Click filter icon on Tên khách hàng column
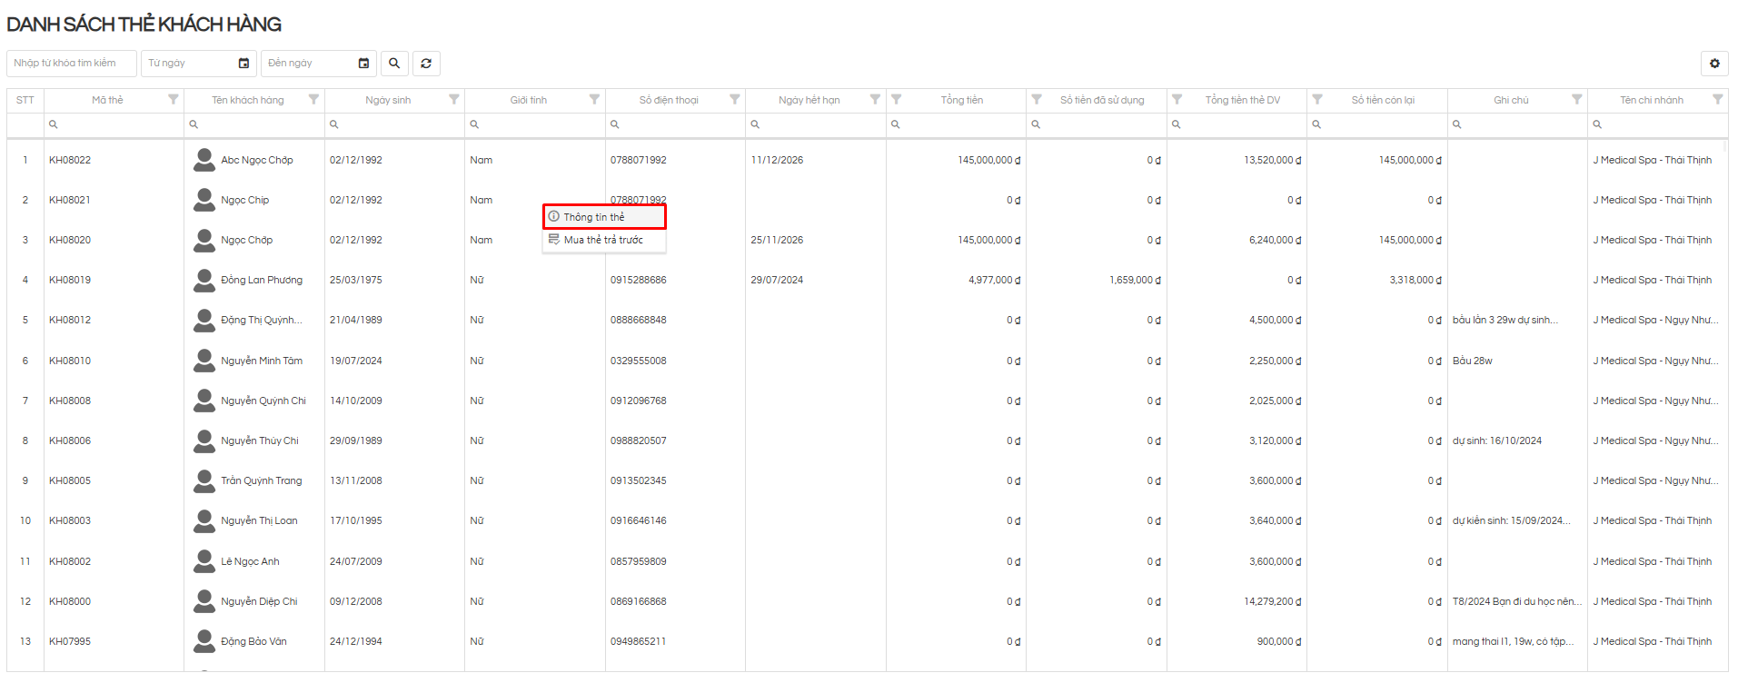Viewport: 1738px width, 673px height. [x=313, y=100]
